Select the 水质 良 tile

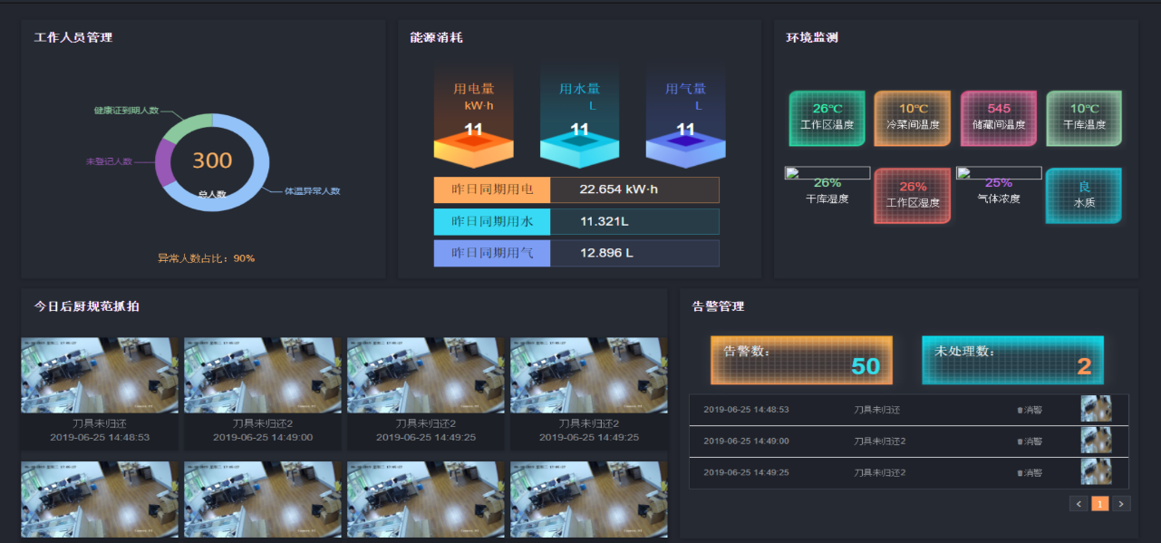click(1084, 195)
